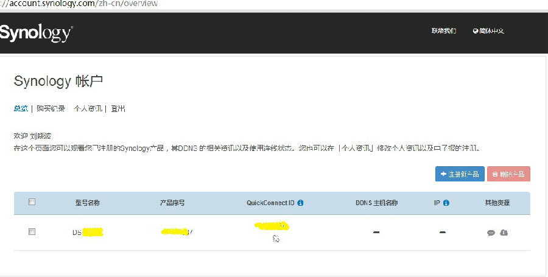Click the QuickConnect ID info icon

point(300,203)
